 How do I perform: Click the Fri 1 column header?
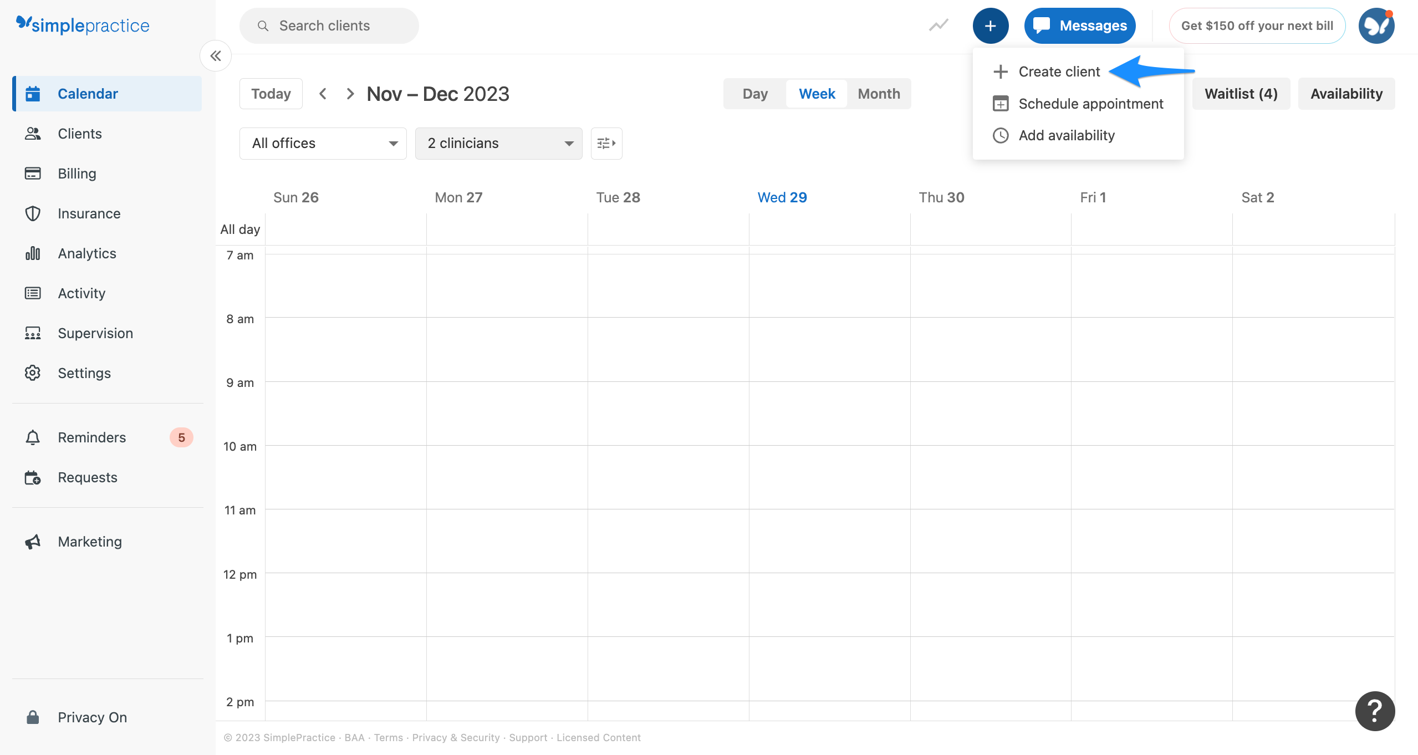pos(1093,197)
